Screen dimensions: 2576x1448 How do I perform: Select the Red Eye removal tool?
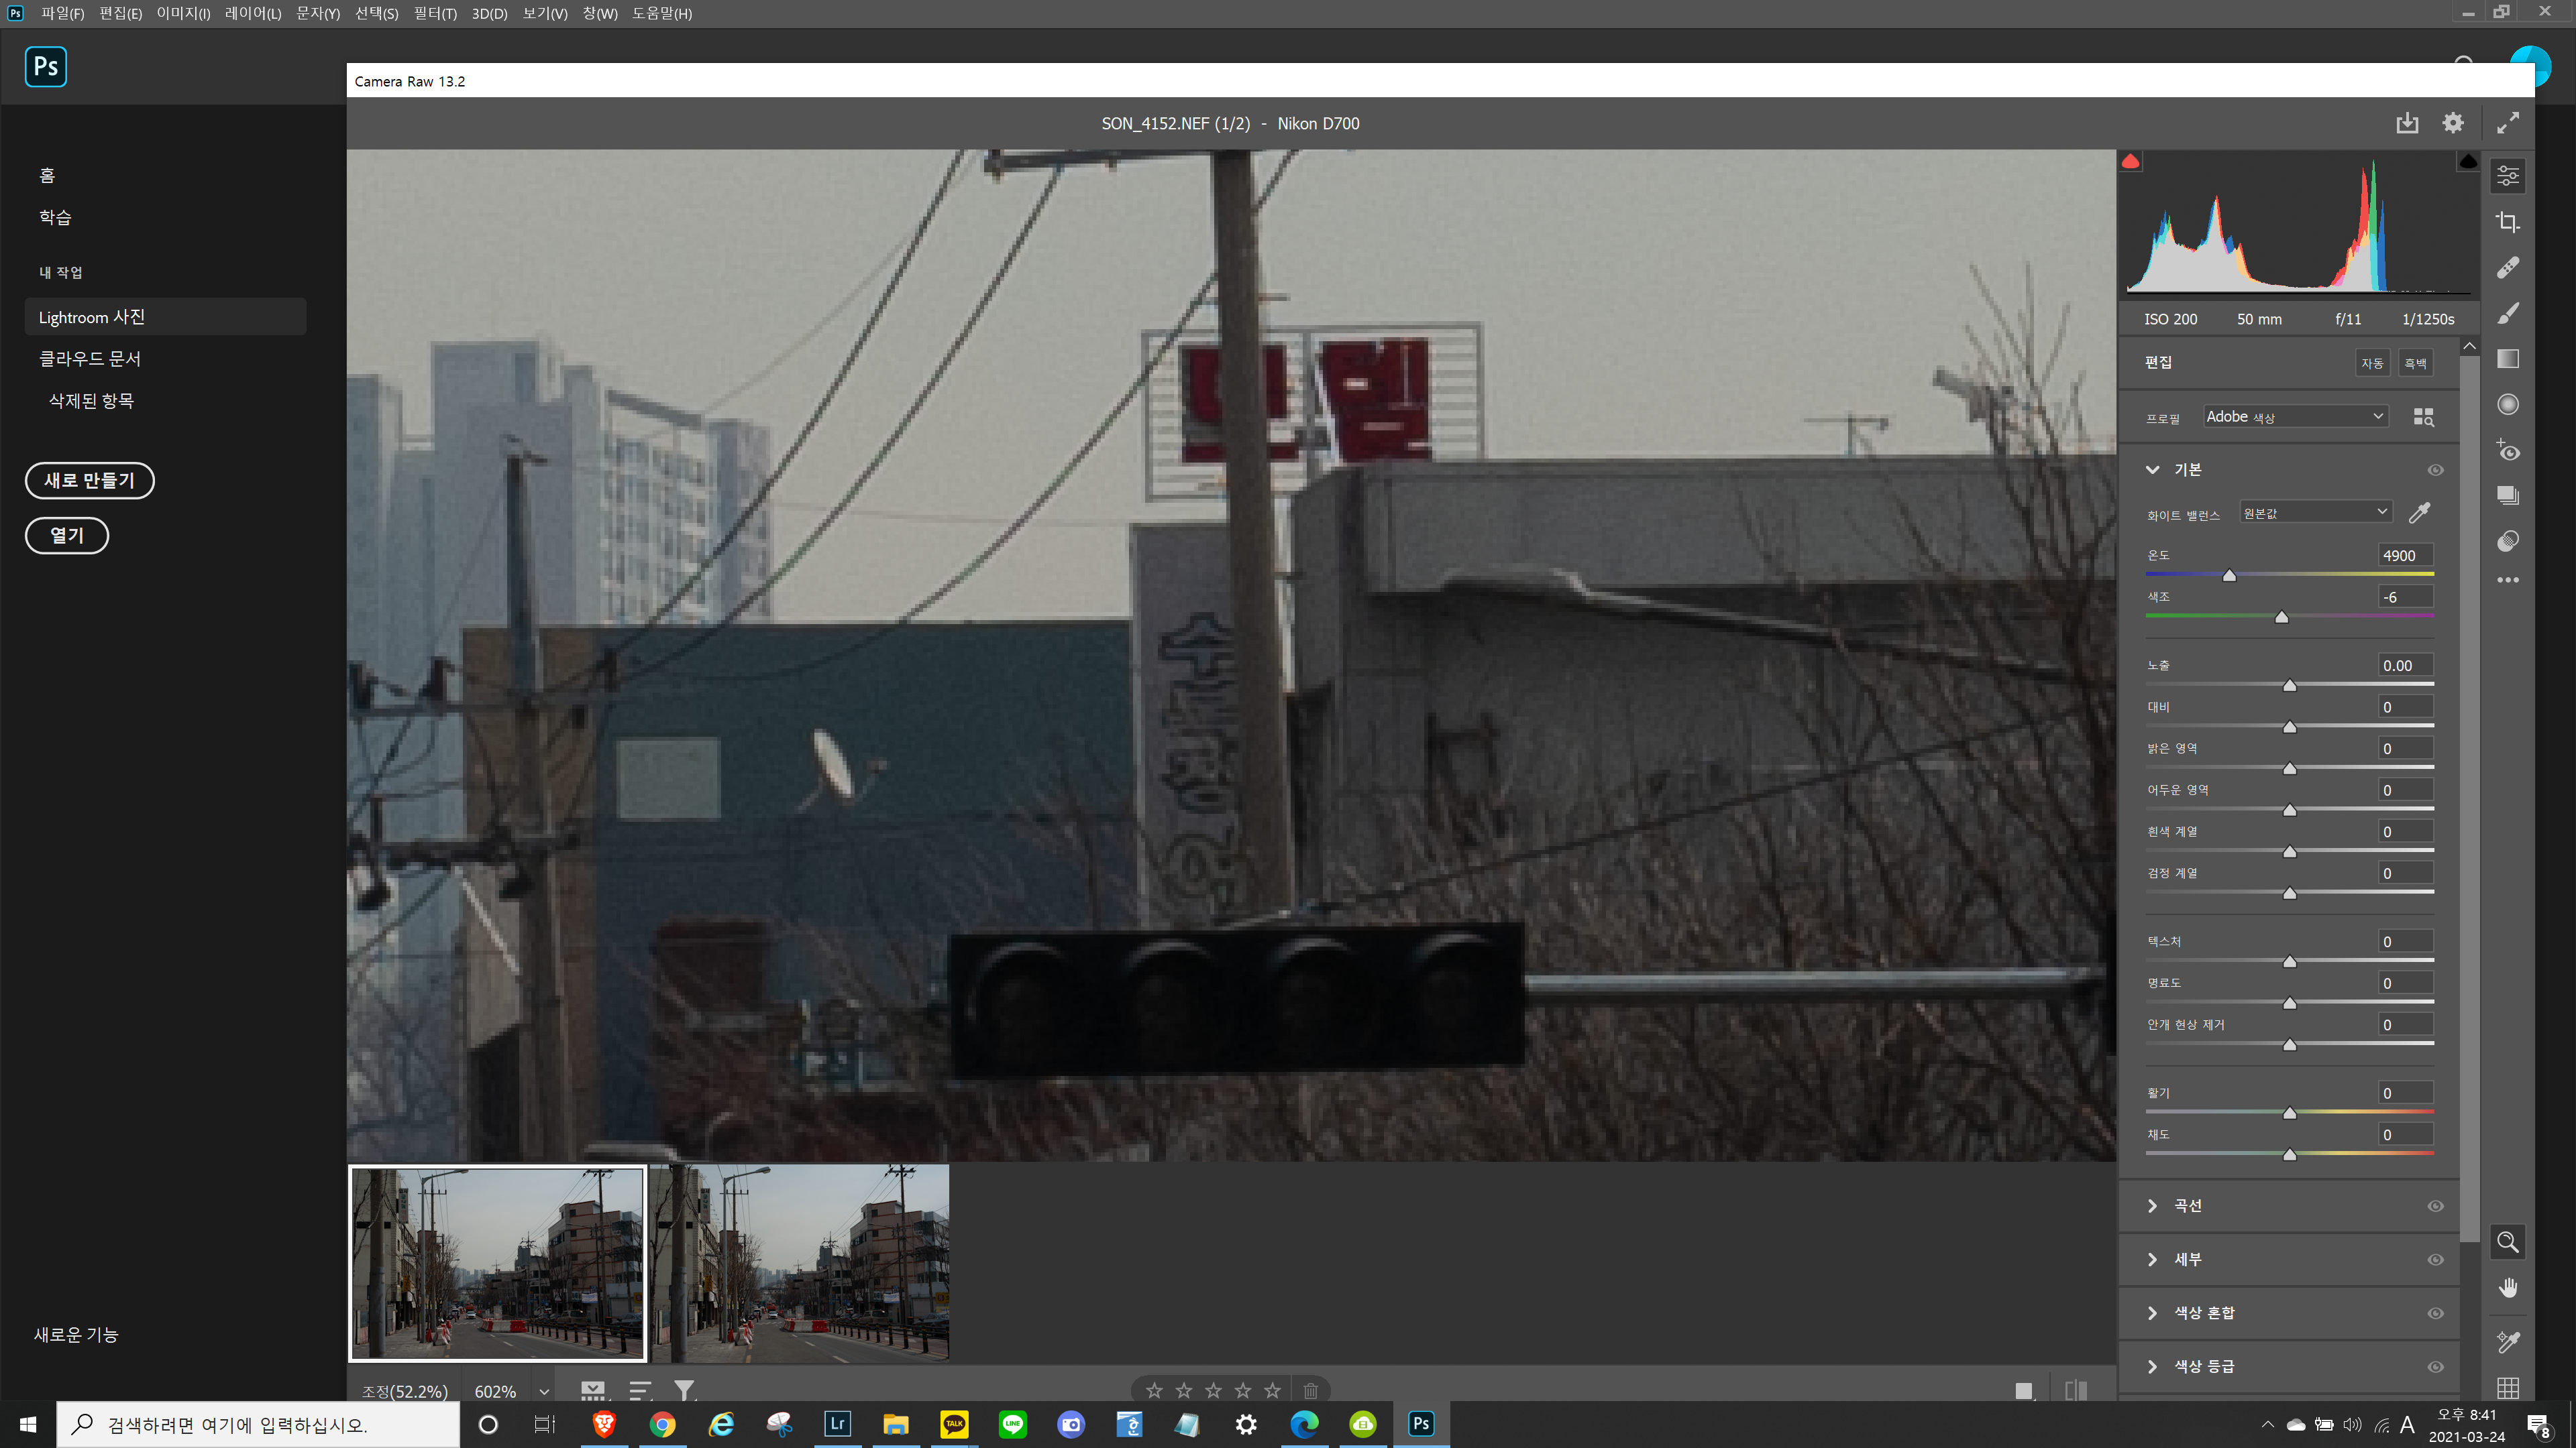click(x=2507, y=450)
